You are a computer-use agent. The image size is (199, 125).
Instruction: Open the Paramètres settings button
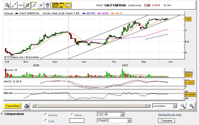(13, 106)
